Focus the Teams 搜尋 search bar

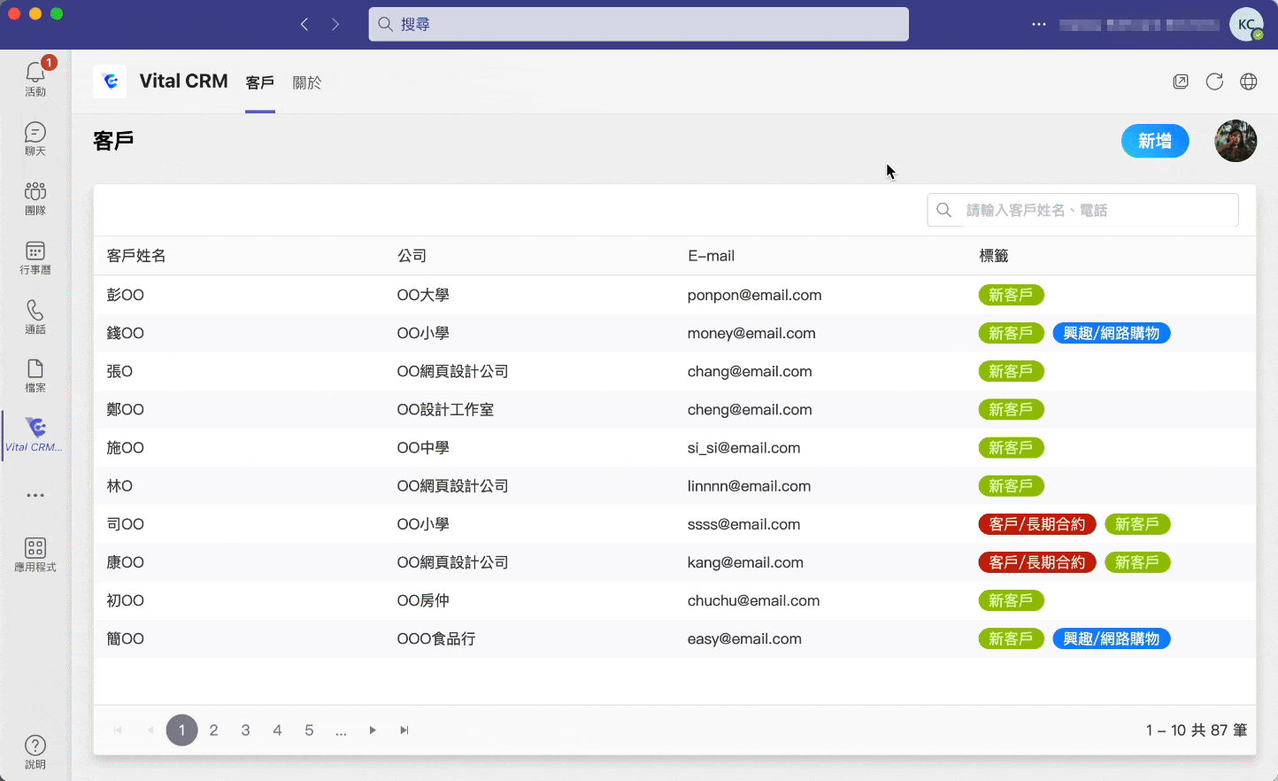pos(639,24)
